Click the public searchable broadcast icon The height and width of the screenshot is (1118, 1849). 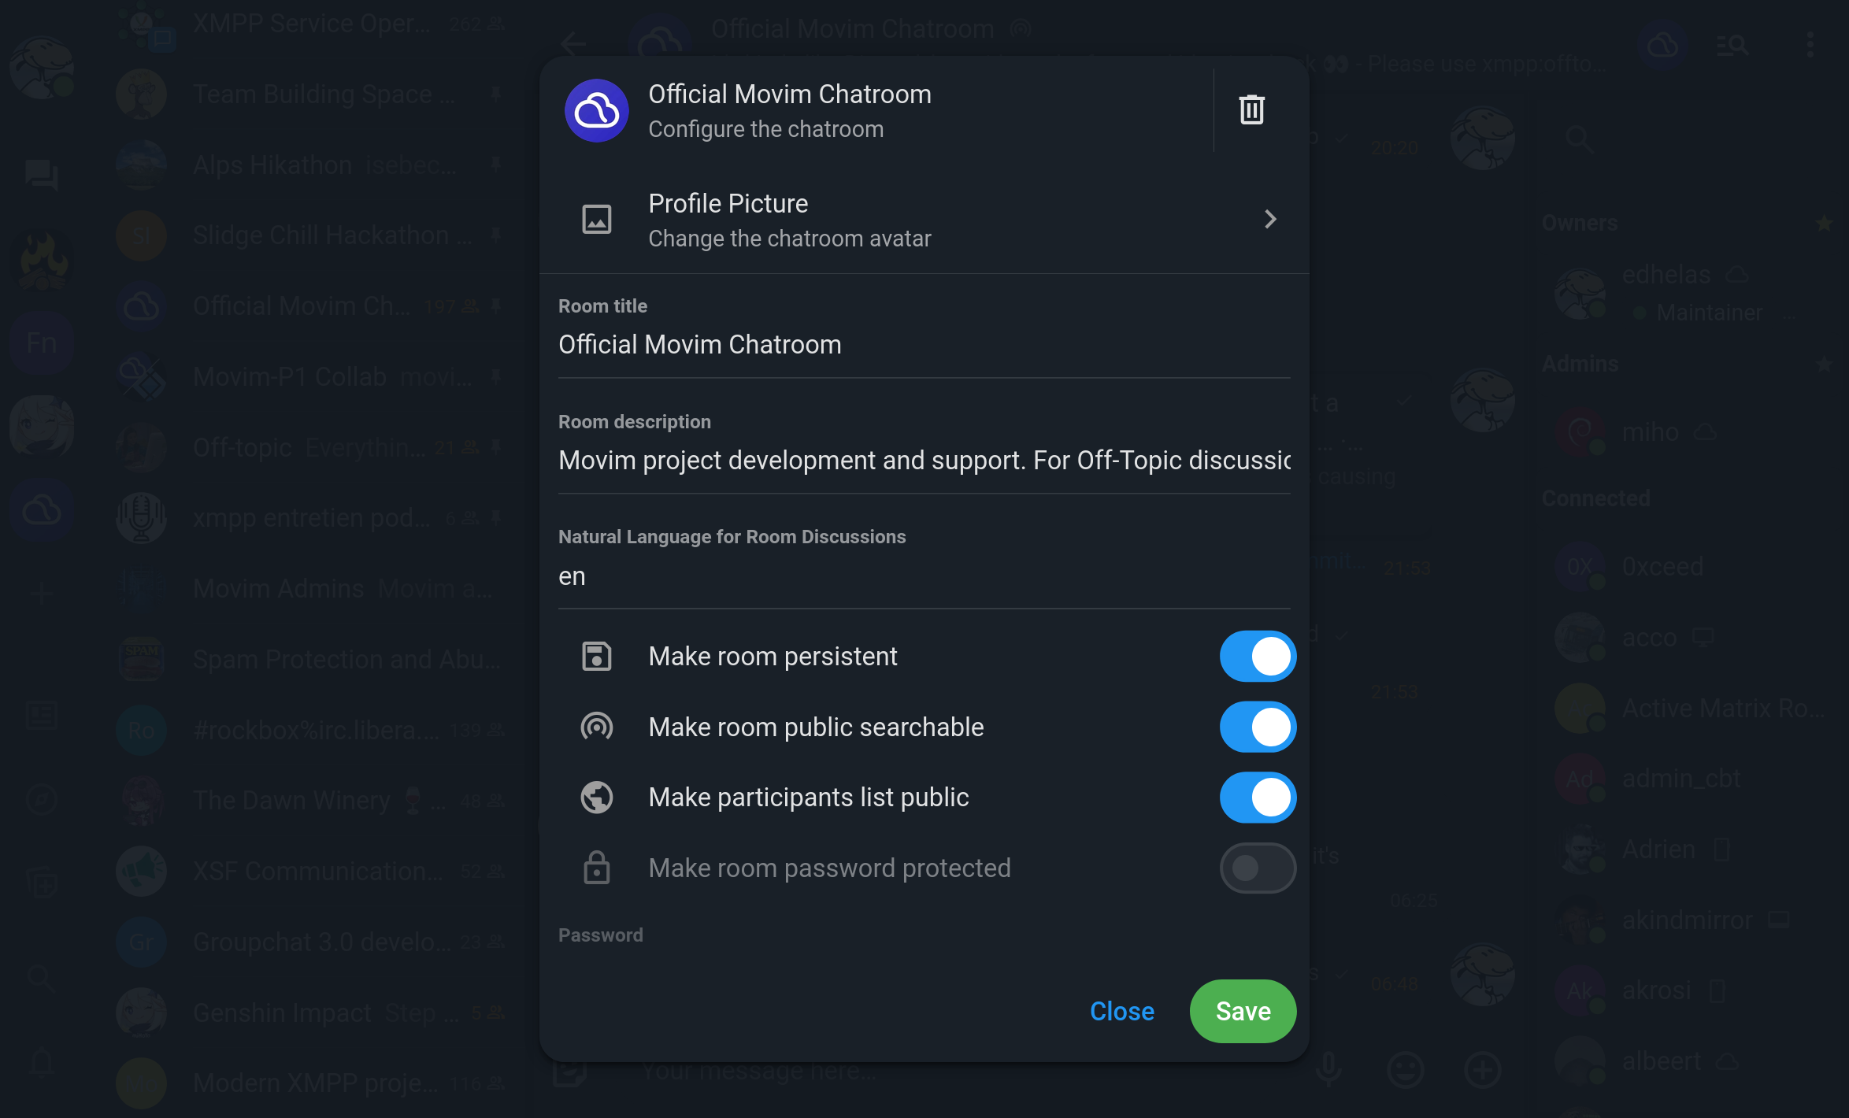[596, 727]
